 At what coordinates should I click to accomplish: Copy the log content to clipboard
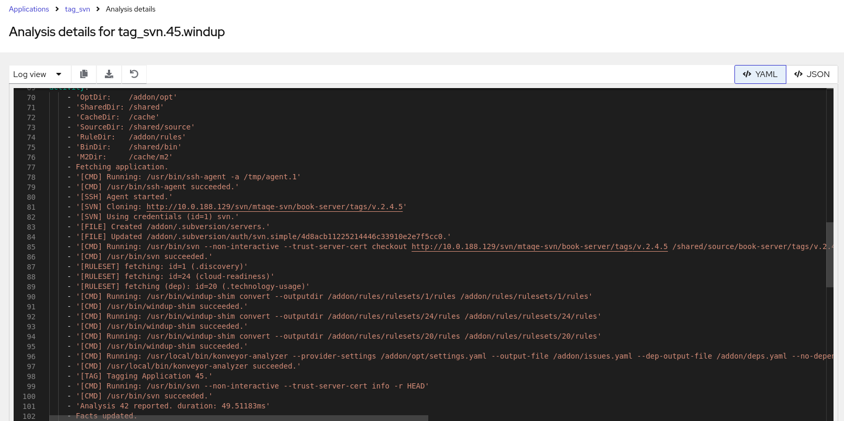coord(84,74)
